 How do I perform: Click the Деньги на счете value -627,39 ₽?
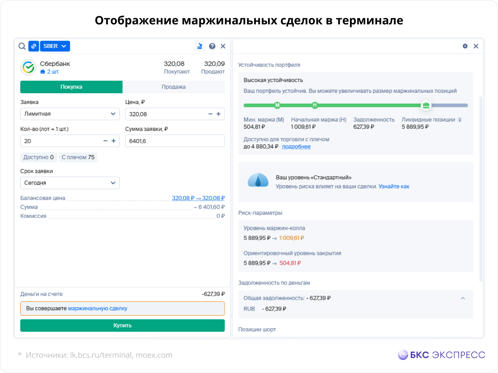click(213, 294)
